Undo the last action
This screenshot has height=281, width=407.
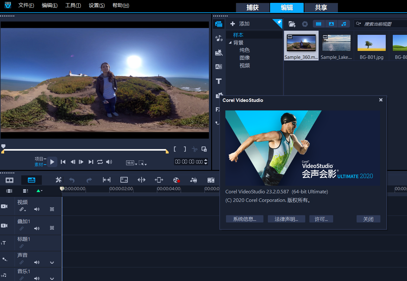(x=72, y=180)
